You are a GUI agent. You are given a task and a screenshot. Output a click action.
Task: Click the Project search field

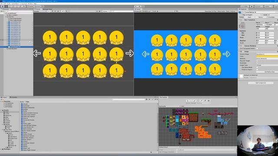[129, 100]
